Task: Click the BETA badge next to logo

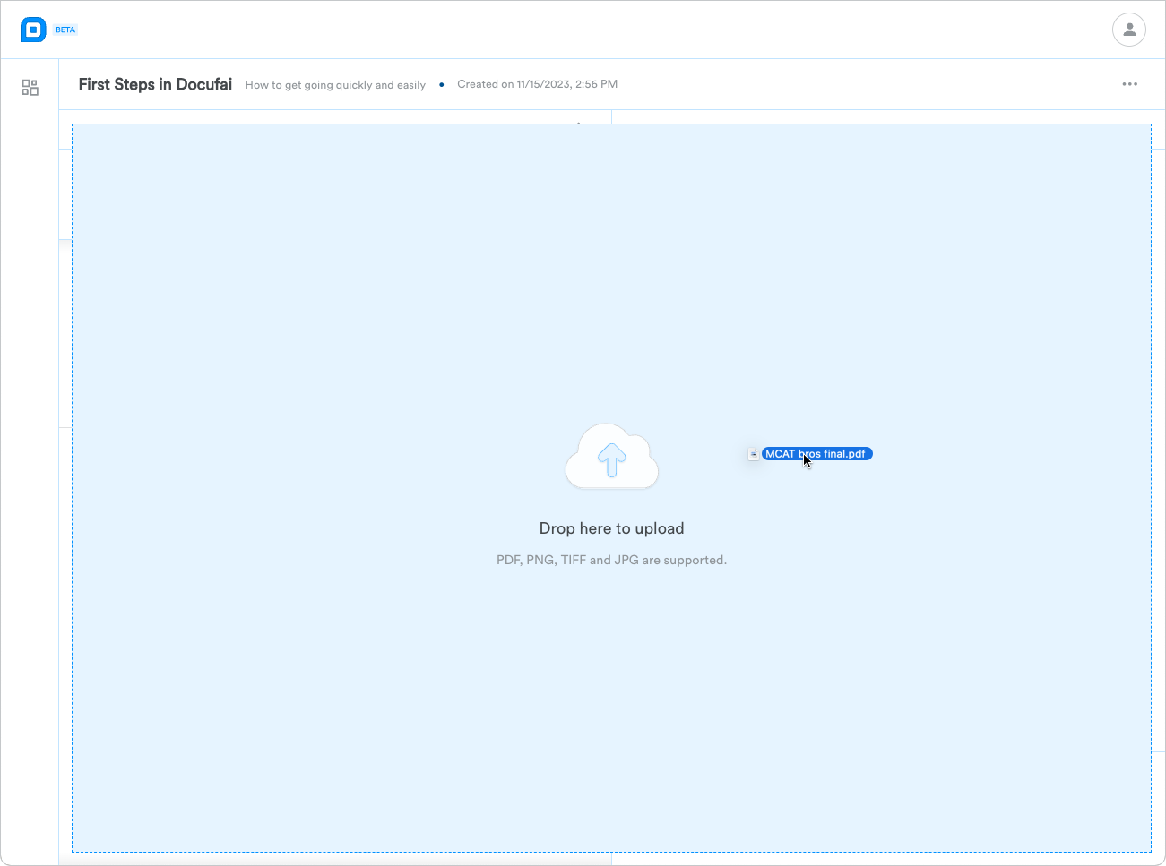Action: click(x=65, y=30)
